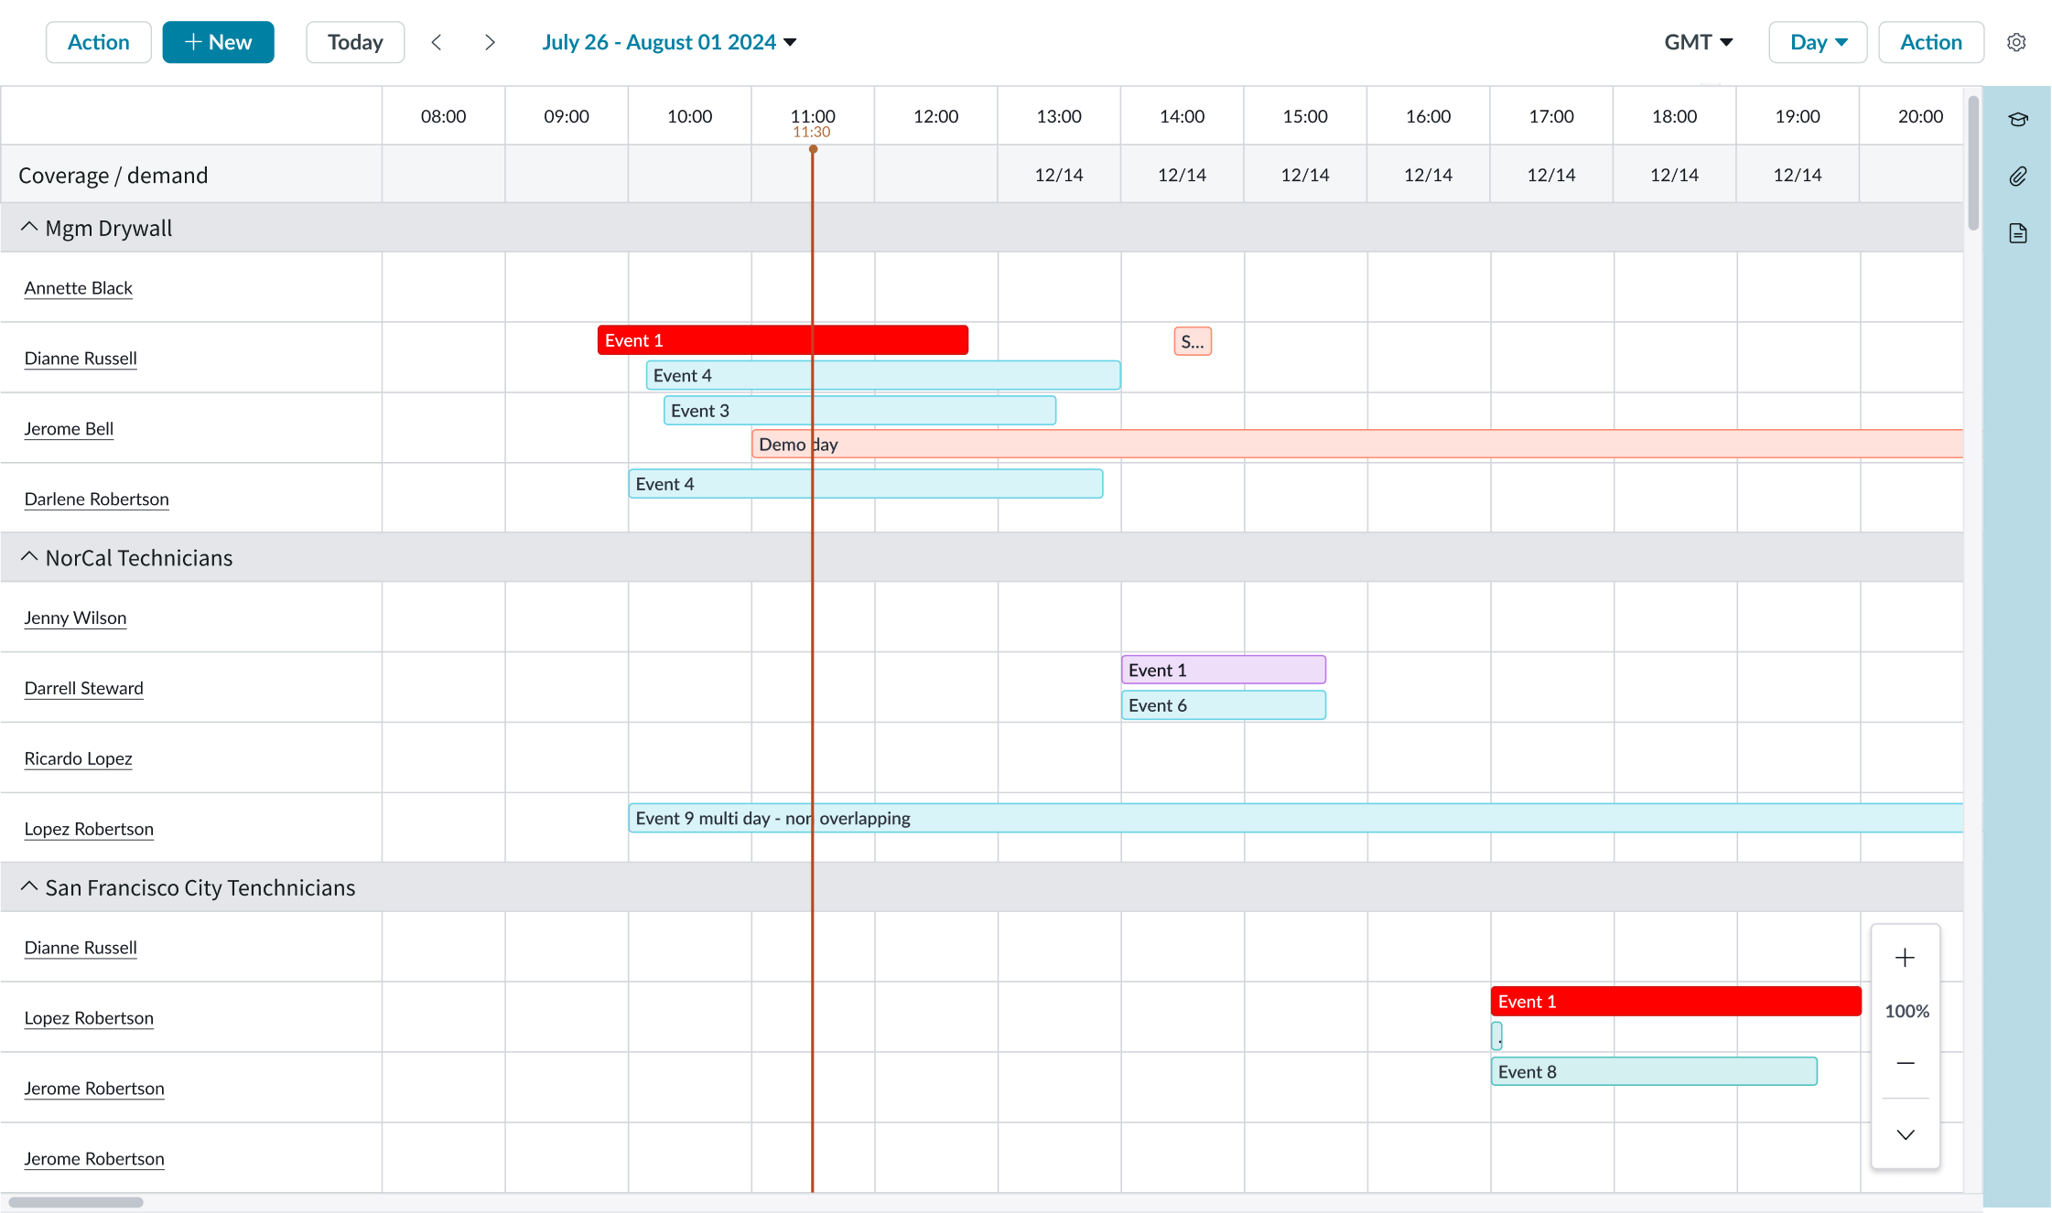
Task: Collapse the San Francisco City Tenchnicians group
Action: click(x=28, y=886)
